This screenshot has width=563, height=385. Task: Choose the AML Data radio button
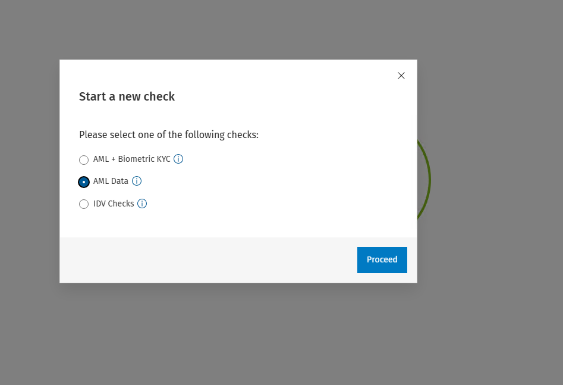[84, 181]
